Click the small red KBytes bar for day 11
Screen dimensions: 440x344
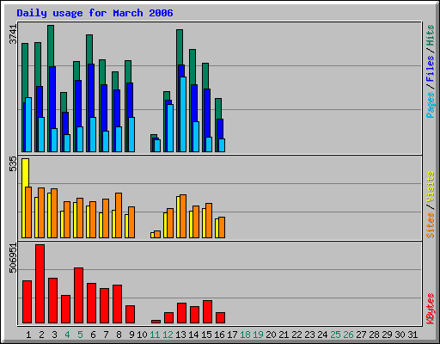[156, 322]
